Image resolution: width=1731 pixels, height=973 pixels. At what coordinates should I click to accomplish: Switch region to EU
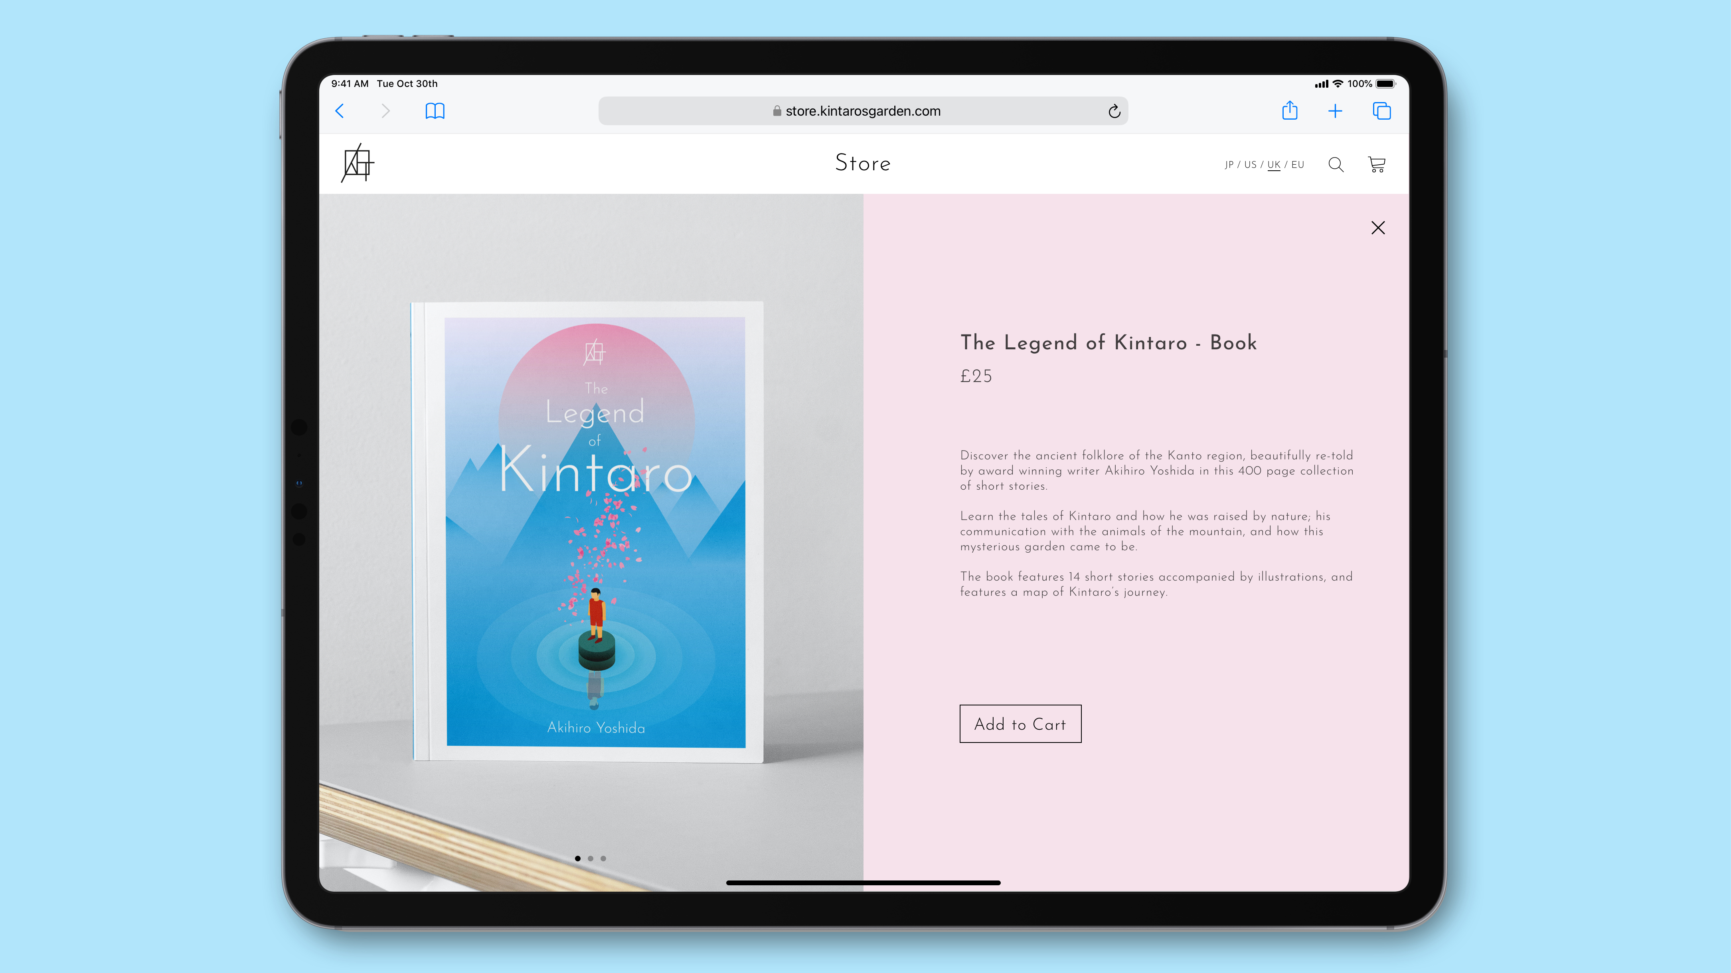[x=1298, y=165]
